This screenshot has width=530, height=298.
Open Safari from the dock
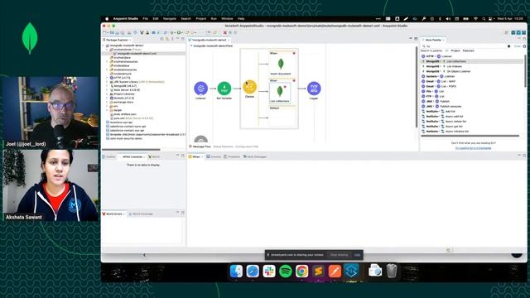pyautogui.click(x=253, y=271)
